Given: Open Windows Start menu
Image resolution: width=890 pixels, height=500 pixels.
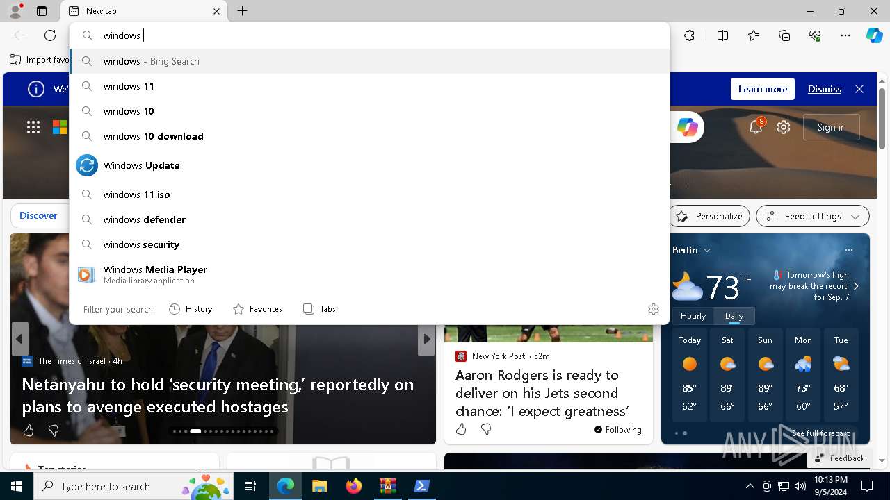Looking at the screenshot, I should pyautogui.click(x=17, y=486).
